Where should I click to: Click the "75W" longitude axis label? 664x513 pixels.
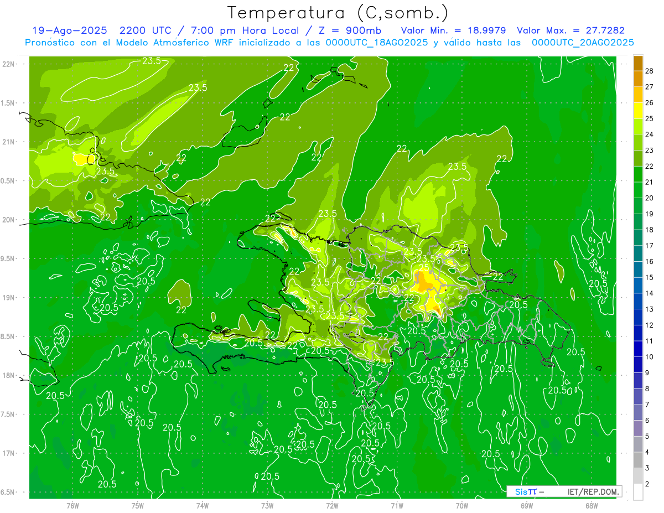tap(138, 506)
